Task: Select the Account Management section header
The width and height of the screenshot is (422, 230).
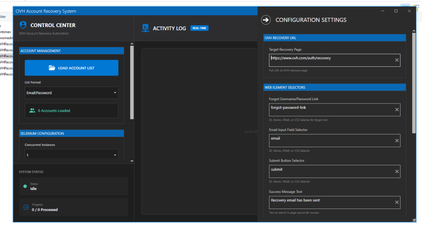Action: click(x=71, y=51)
